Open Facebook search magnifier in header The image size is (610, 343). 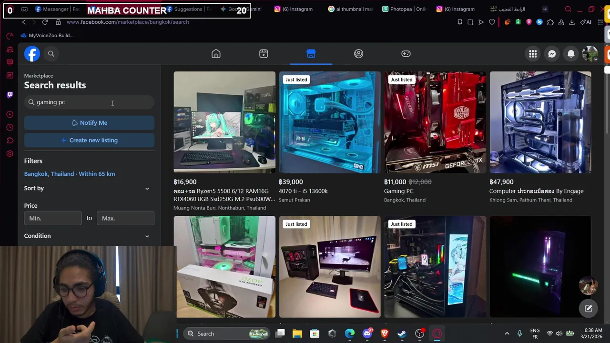coord(51,54)
